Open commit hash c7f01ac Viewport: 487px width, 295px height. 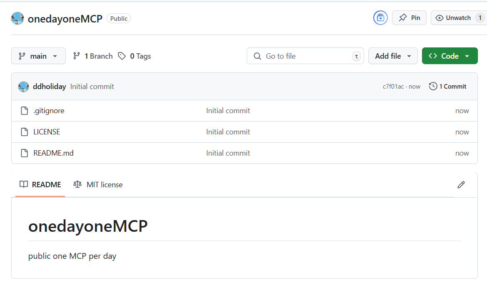[x=393, y=87]
